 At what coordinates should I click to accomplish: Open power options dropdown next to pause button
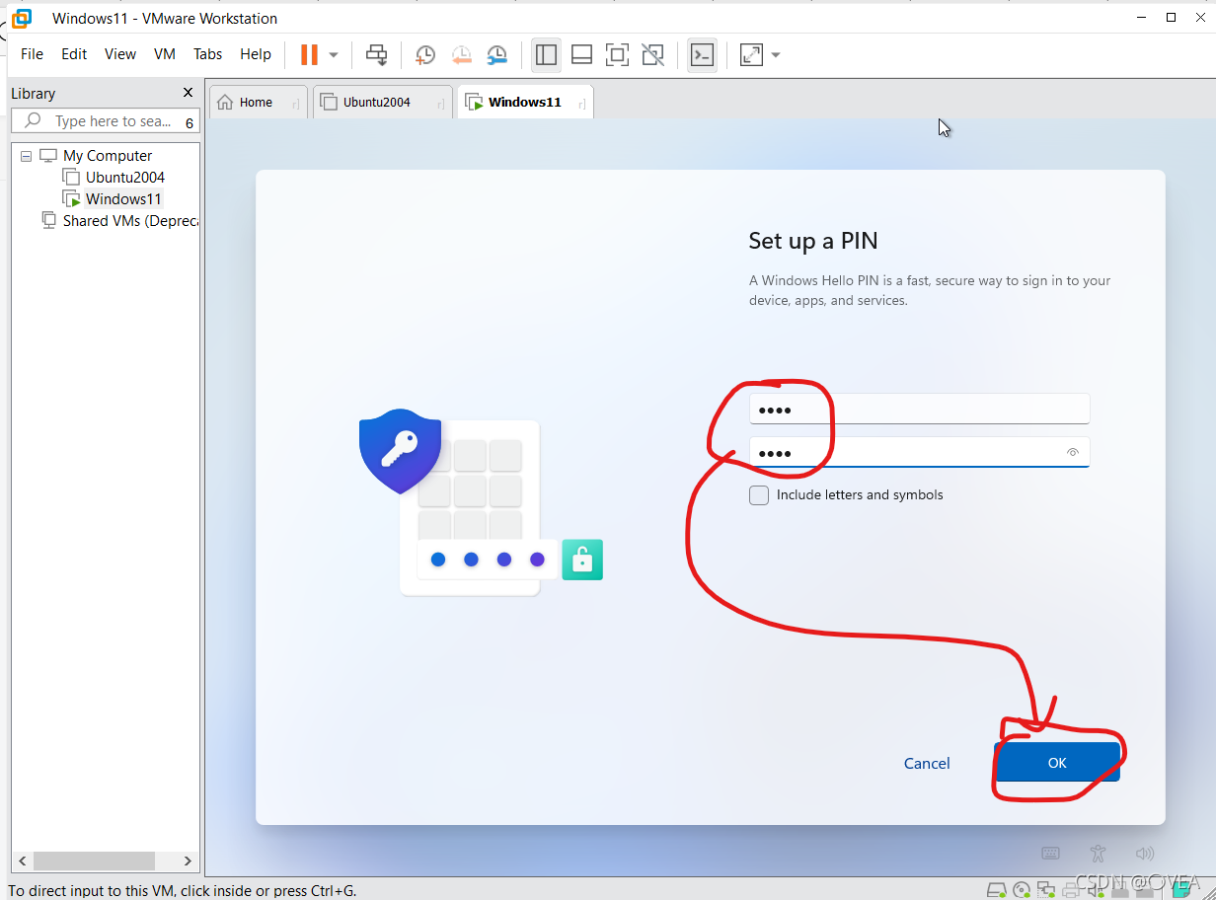point(334,55)
